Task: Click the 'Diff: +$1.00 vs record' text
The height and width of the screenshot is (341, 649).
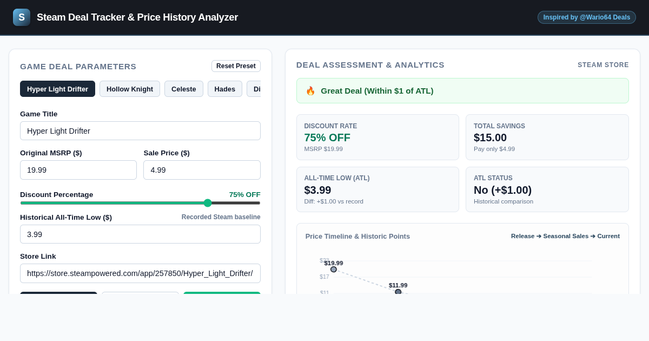Action: [x=334, y=201]
